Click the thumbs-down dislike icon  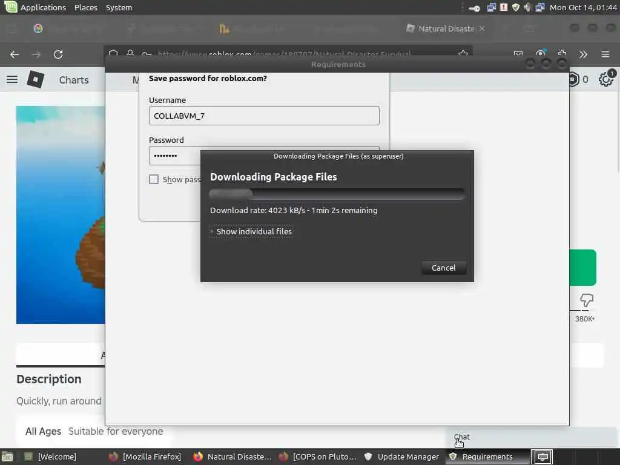pyautogui.click(x=586, y=300)
